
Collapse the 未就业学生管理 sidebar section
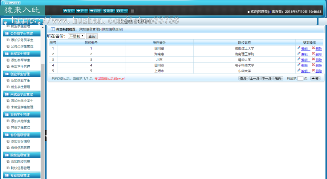pos(22,94)
